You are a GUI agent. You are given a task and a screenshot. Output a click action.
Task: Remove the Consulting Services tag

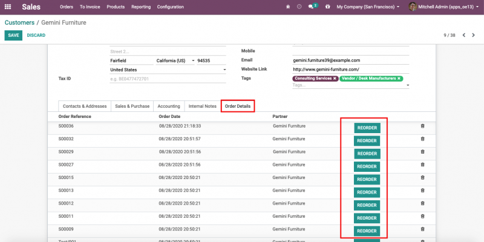(335, 79)
